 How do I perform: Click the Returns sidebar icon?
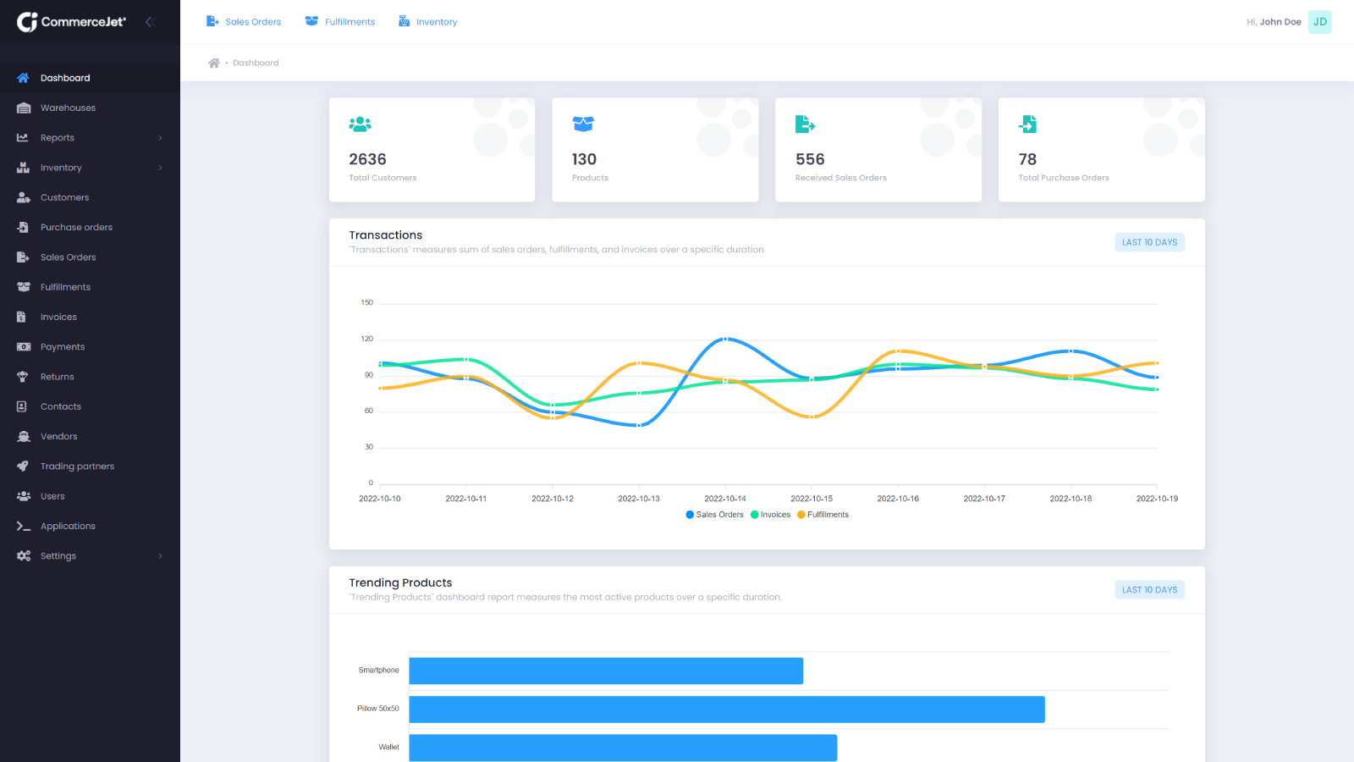25,376
